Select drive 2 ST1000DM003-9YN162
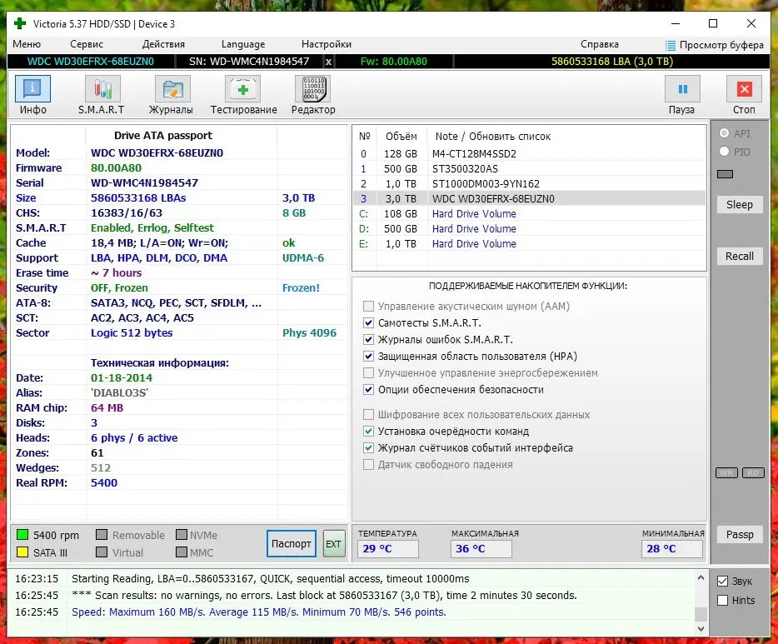Viewport: 778px width, 644px height. (529, 183)
